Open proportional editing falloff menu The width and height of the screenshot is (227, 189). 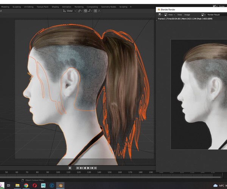tap(100, 11)
